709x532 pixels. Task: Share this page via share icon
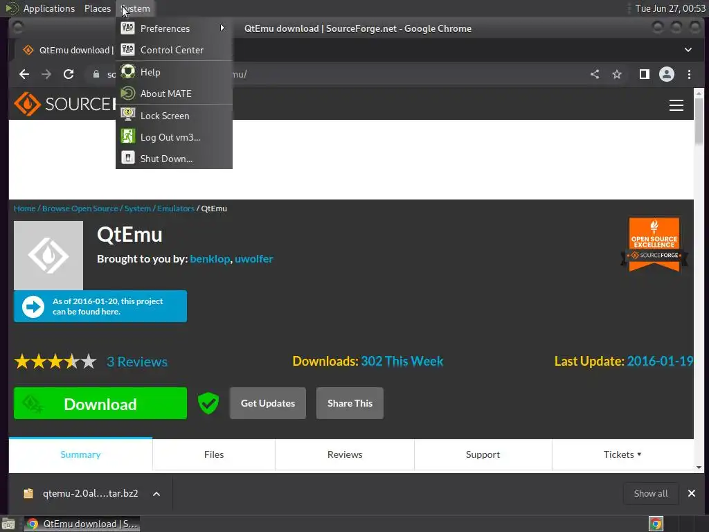(x=595, y=74)
